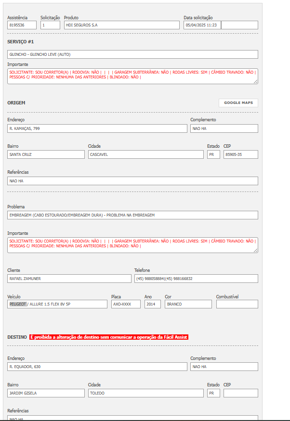The width and height of the screenshot is (290, 421).
Task: Select the Solicitação number field
Action: 50,25
